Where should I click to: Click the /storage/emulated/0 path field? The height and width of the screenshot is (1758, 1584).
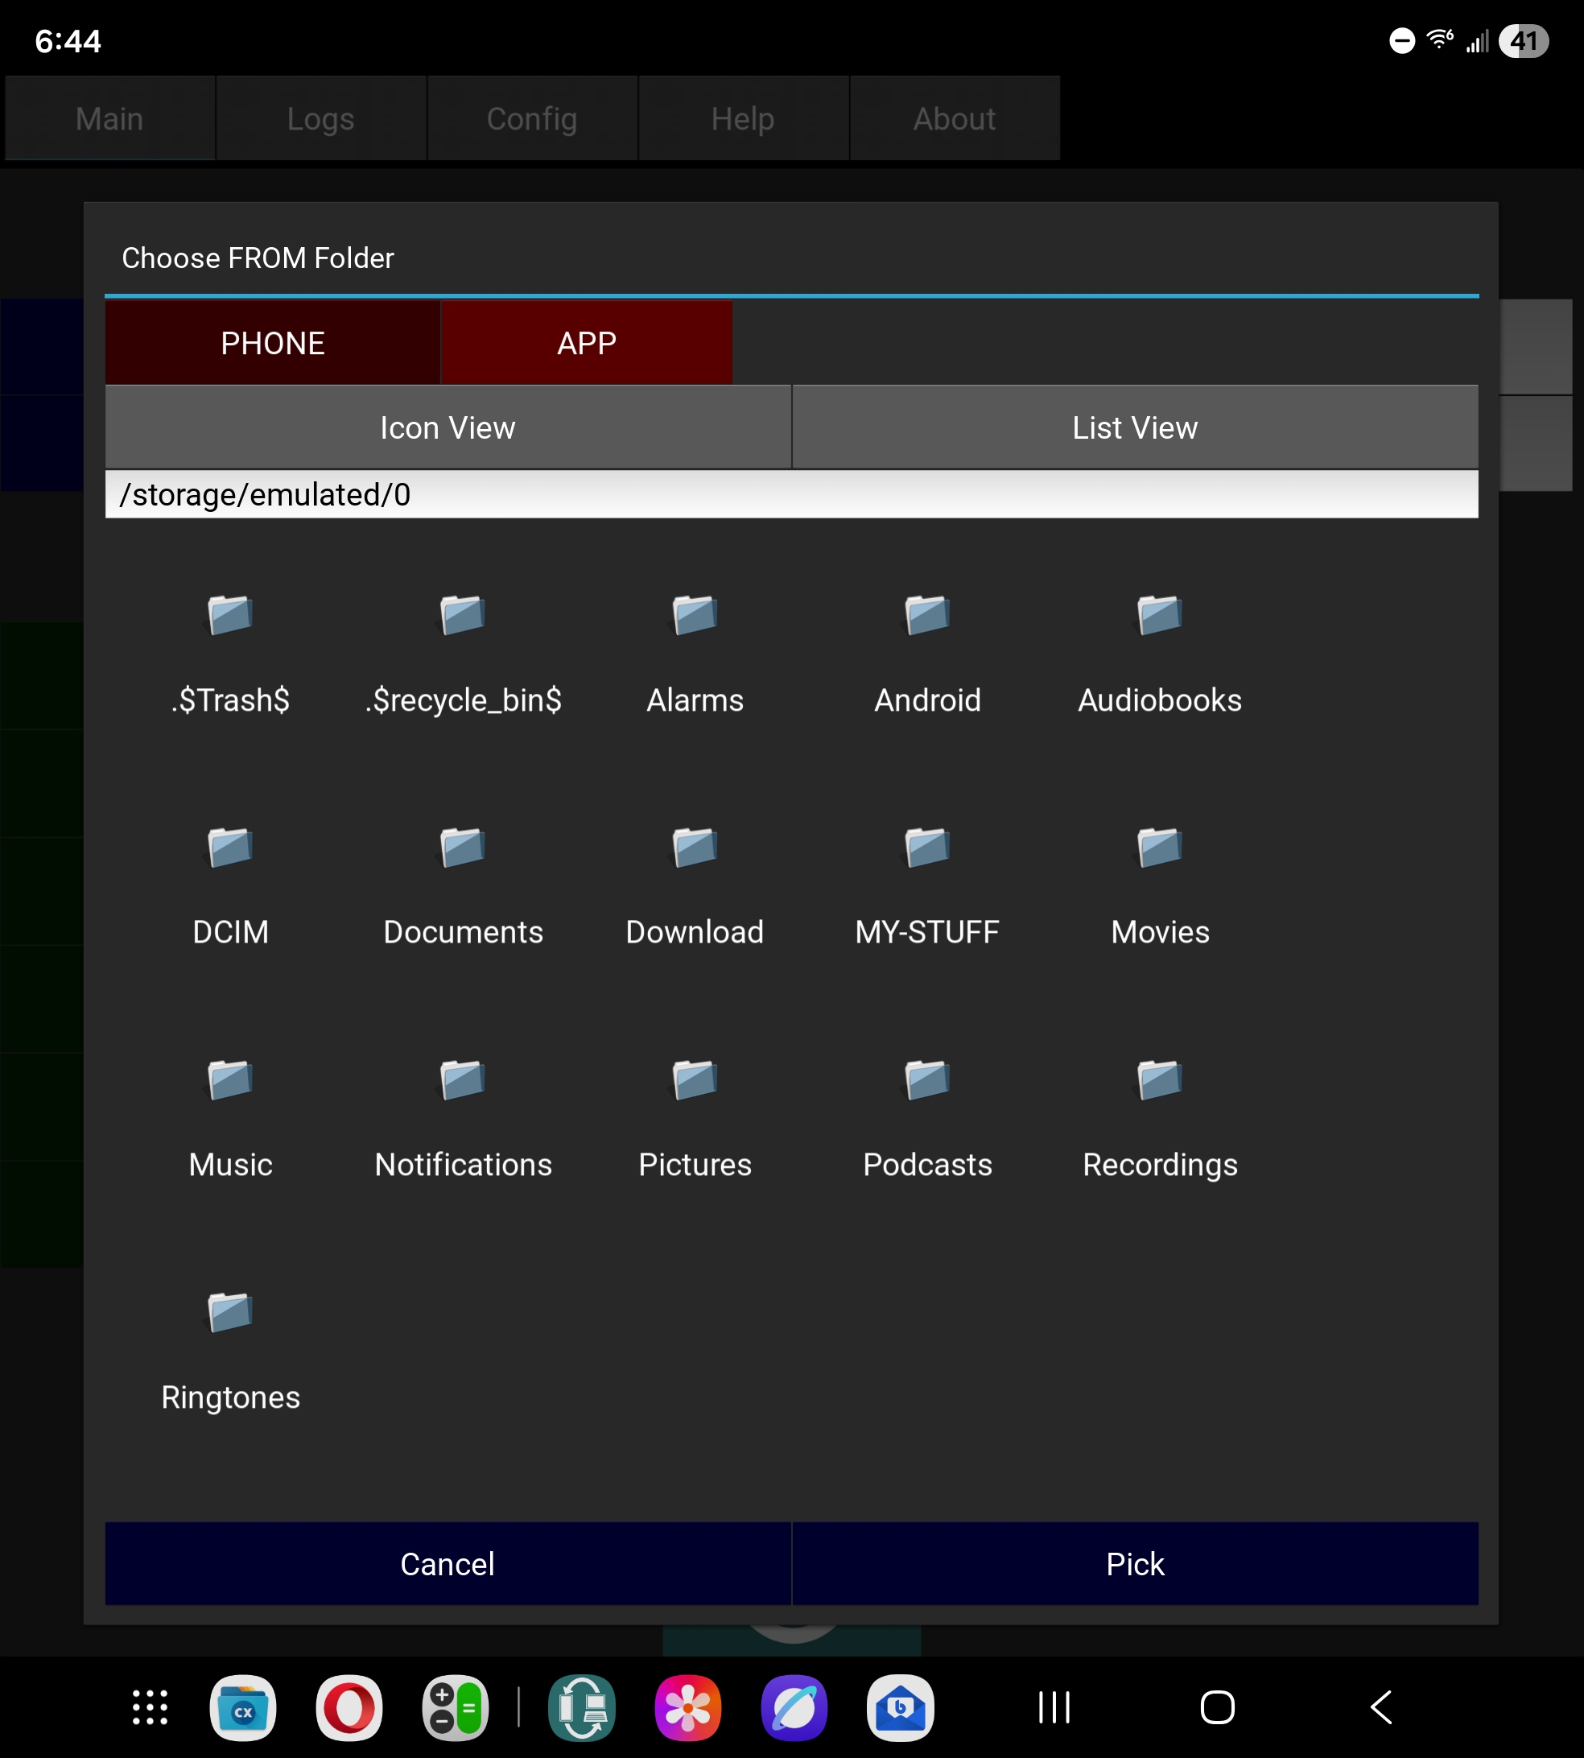pos(790,494)
